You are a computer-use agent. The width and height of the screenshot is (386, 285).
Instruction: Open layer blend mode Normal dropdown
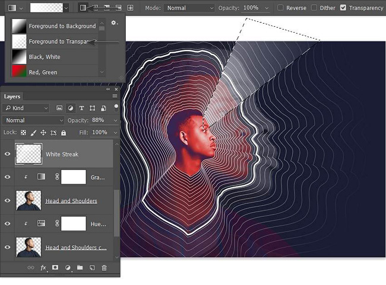coord(34,120)
